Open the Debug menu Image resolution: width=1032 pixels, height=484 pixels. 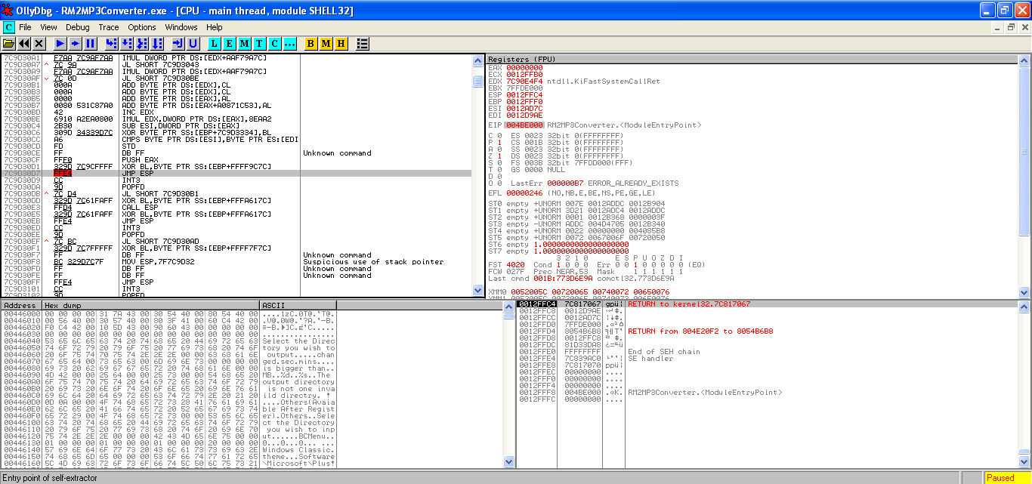point(77,27)
